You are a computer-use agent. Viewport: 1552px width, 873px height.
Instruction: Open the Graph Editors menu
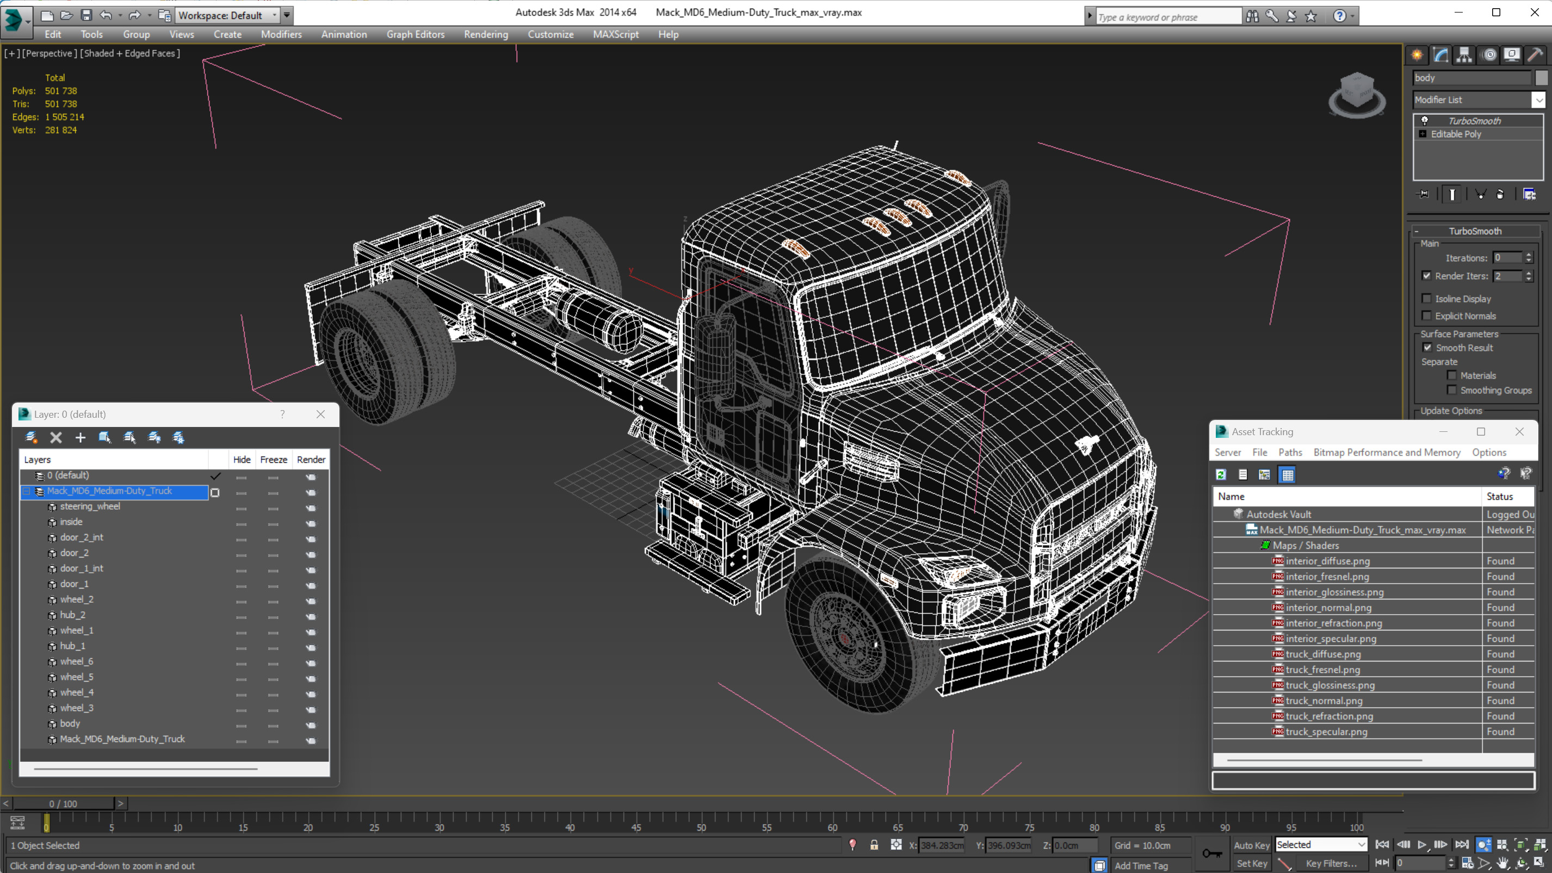click(415, 34)
